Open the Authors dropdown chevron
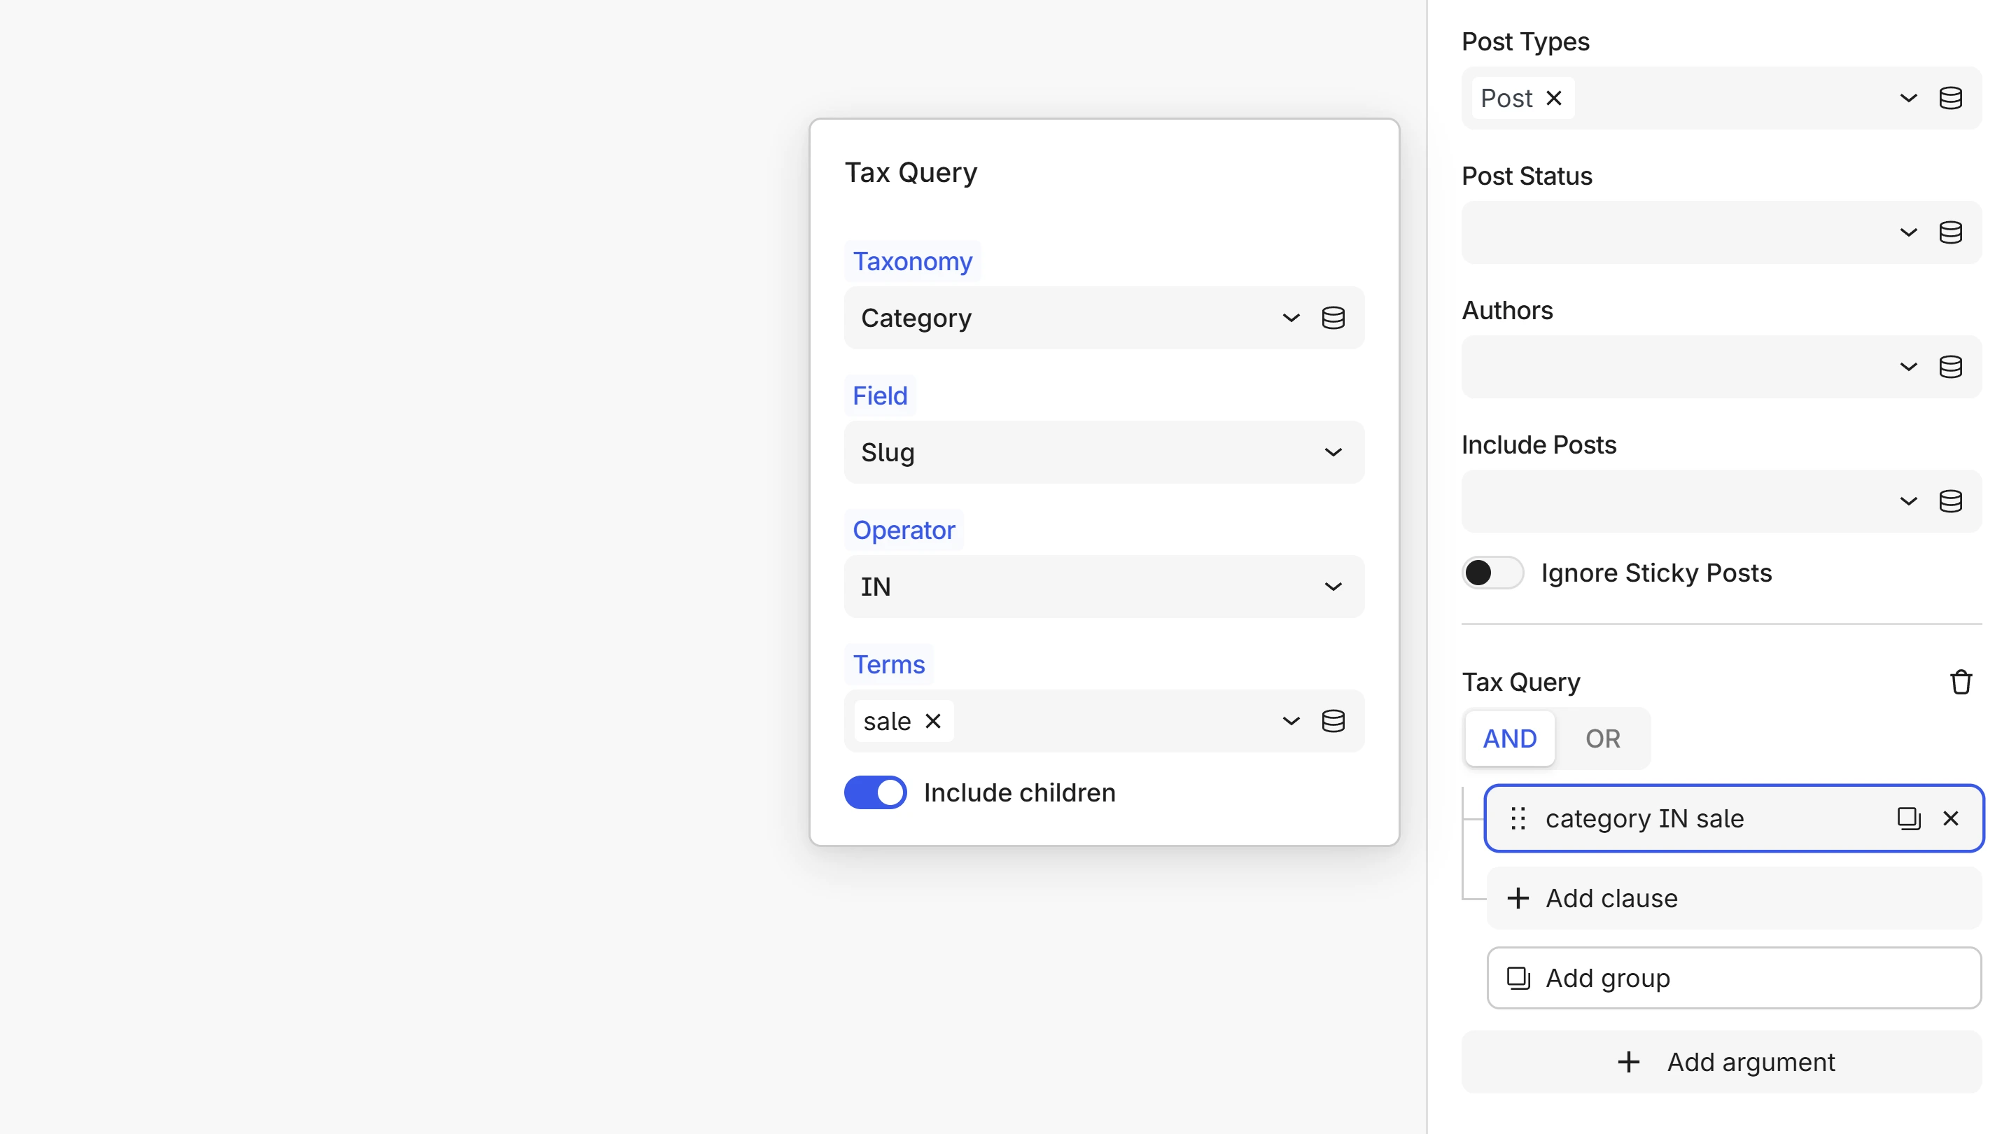Viewport: 2016px width, 1134px height. [1909, 367]
